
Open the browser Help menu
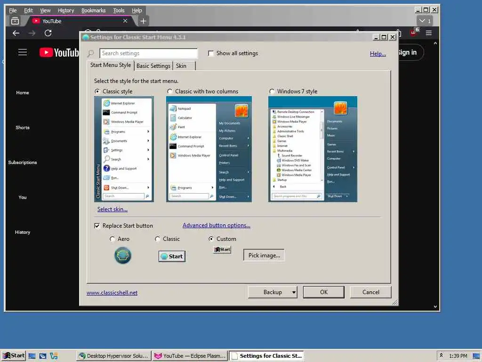137,10
